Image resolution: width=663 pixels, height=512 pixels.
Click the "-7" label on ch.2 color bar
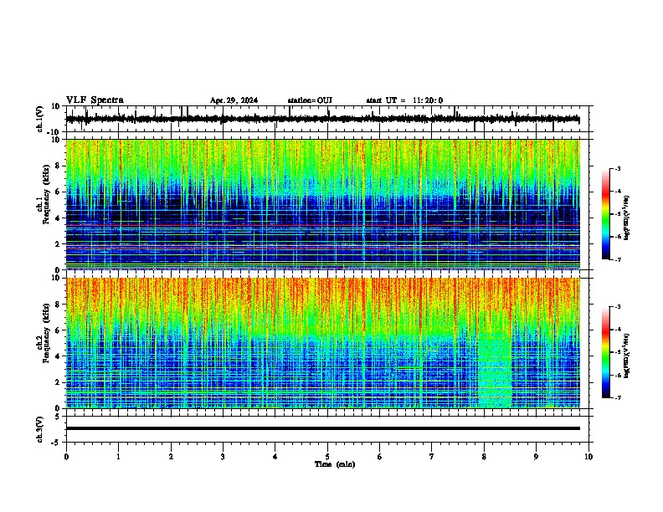[x=618, y=397]
